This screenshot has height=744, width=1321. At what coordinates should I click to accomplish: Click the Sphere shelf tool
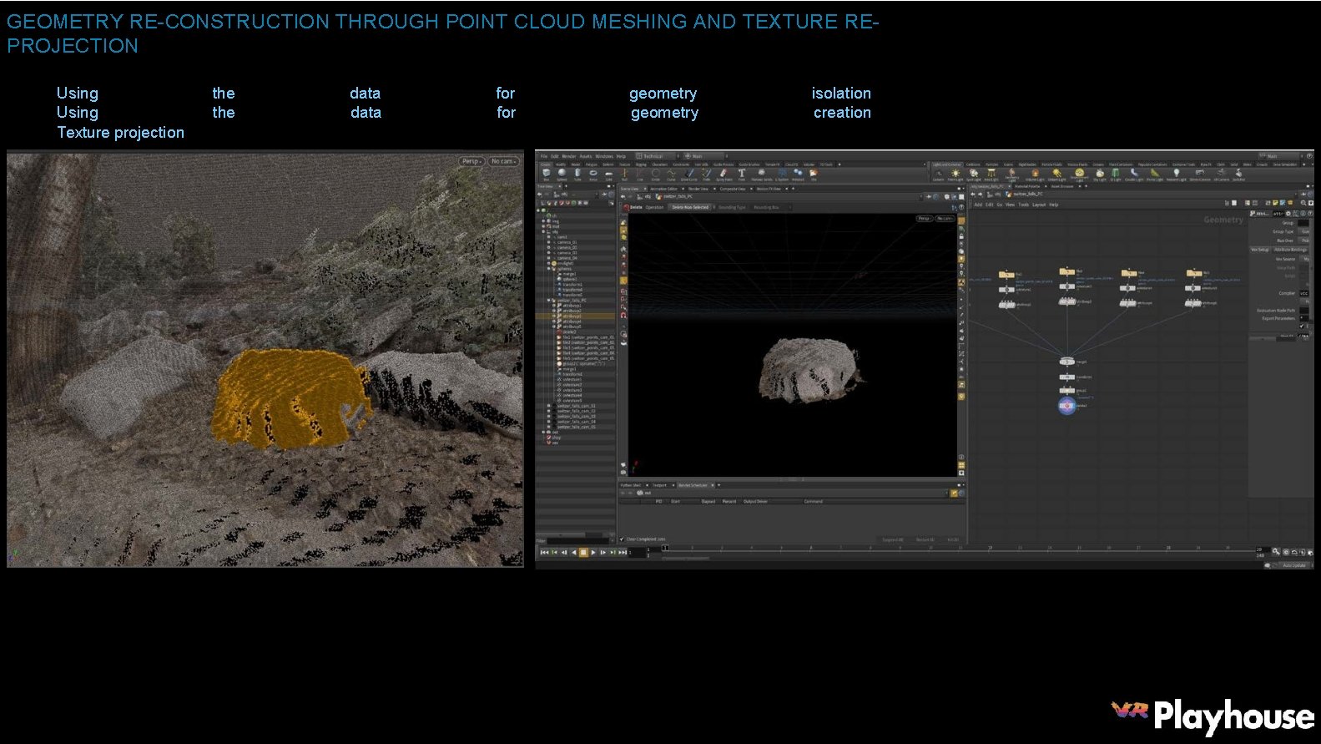pyautogui.click(x=562, y=174)
